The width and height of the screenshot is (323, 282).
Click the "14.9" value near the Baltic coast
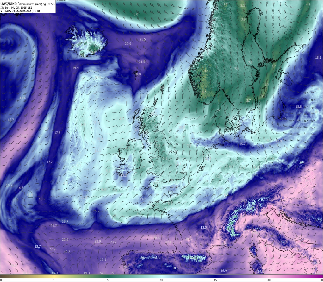point(283,119)
